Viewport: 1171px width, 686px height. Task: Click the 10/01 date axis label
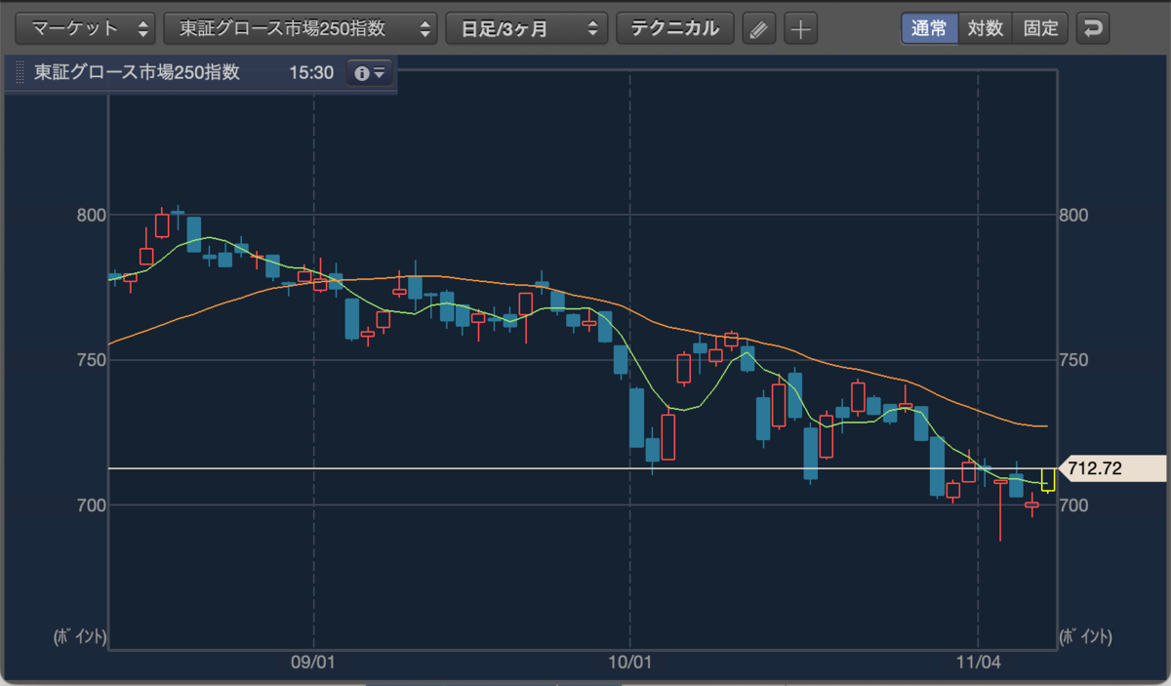coord(629,662)
